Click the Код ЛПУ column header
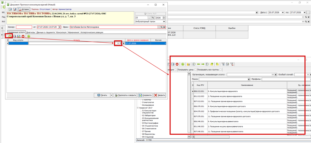This screenshot has width=311, height=143. (200, 85)
